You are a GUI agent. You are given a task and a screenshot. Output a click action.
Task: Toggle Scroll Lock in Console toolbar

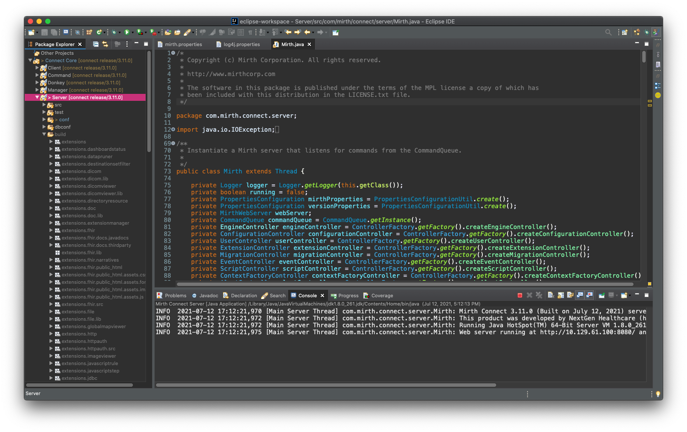[561, 295]
